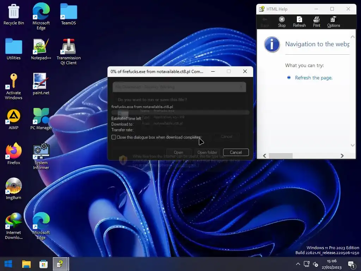Screen dimensions: 361x271
Task: Open the System Informer shortcut
Action: [41, 156]
